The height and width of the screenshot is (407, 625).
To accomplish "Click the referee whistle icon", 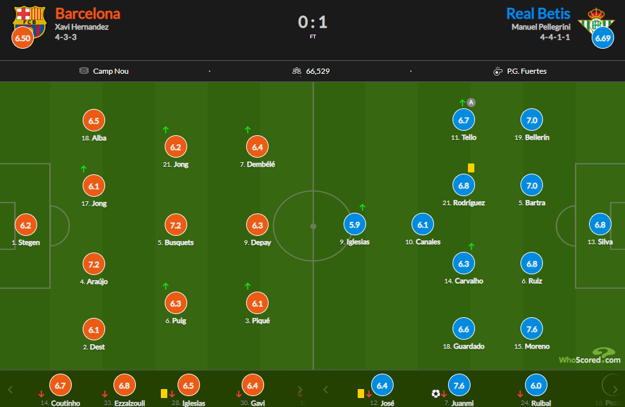I will [x=498, y=71].
